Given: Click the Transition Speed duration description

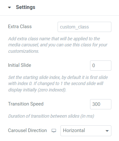Looking at the screenshot, I should point(51,116).
